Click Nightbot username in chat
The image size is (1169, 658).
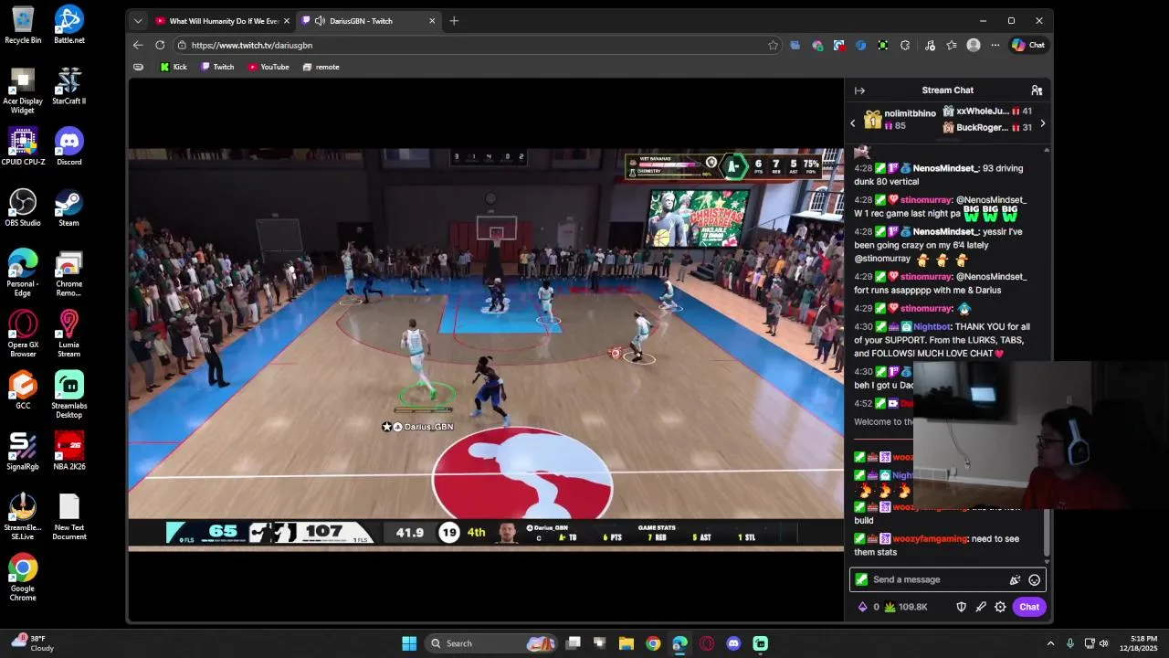[932, 326]
